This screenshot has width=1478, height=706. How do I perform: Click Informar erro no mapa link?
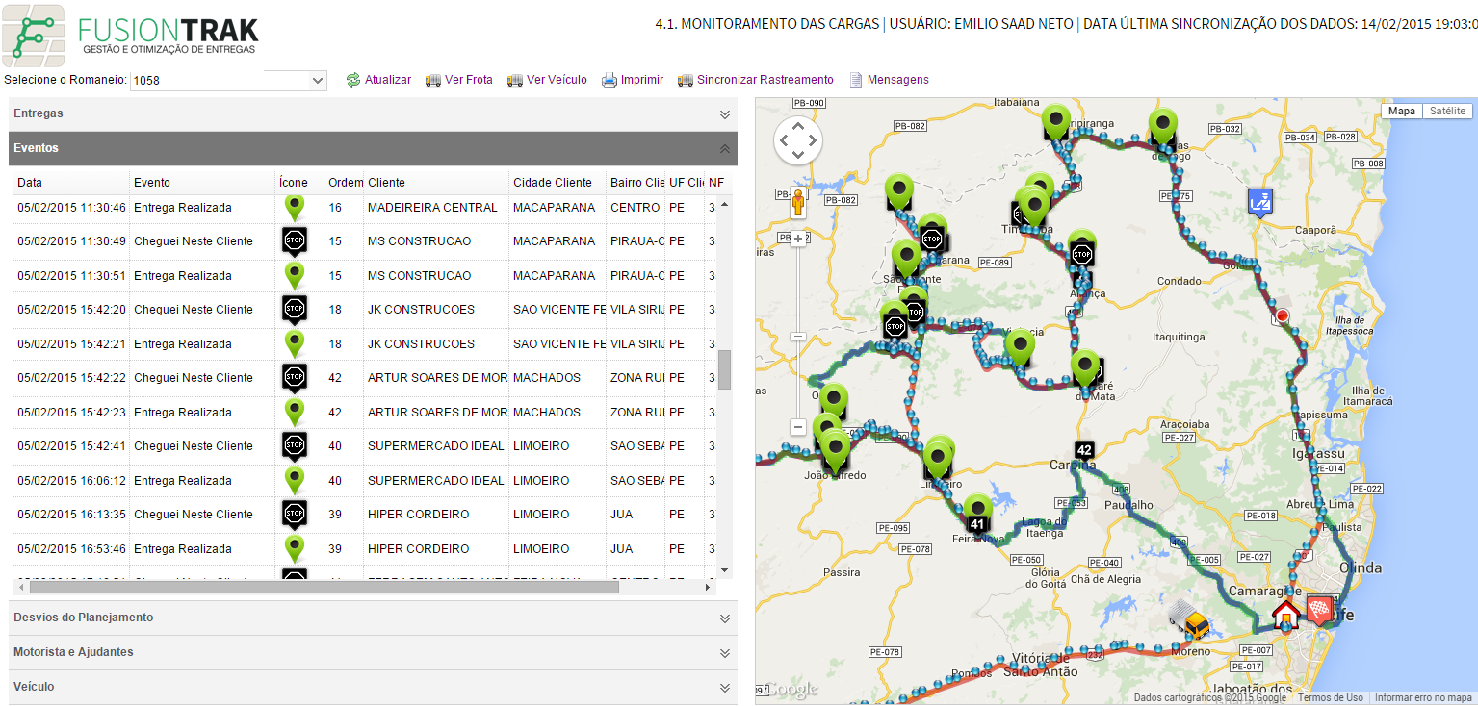coord(1423,697)
